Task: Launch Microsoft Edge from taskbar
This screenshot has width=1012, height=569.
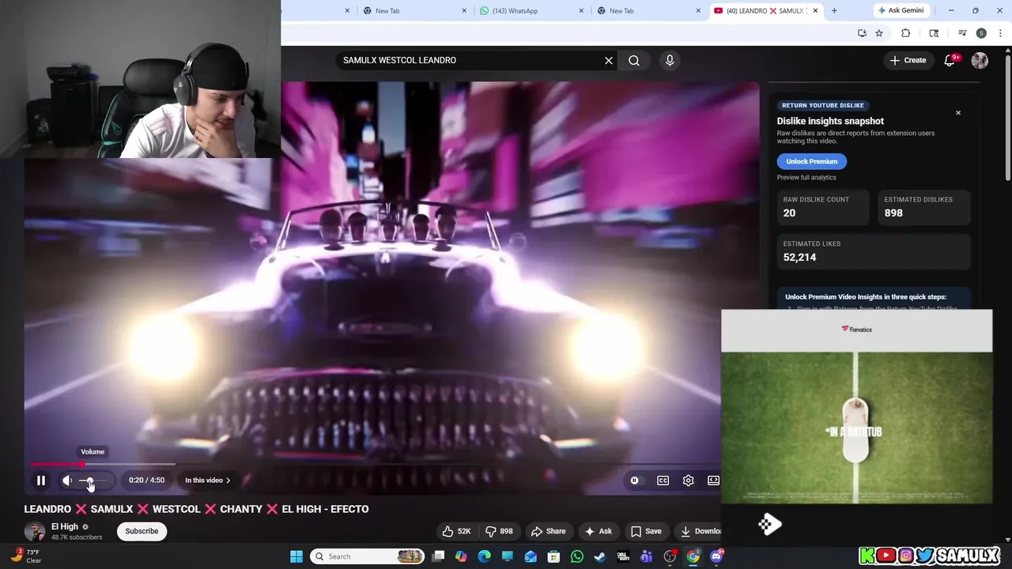Action: click(485, 556)
